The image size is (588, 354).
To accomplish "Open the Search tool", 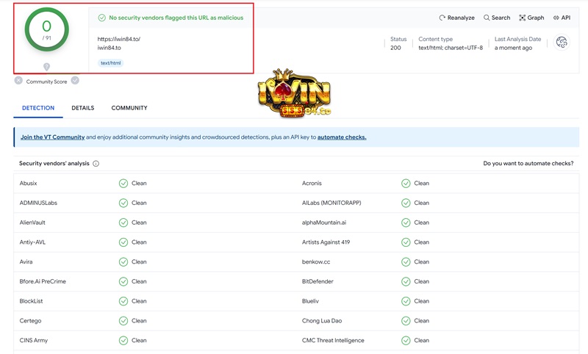I will [x=497, y=18].
